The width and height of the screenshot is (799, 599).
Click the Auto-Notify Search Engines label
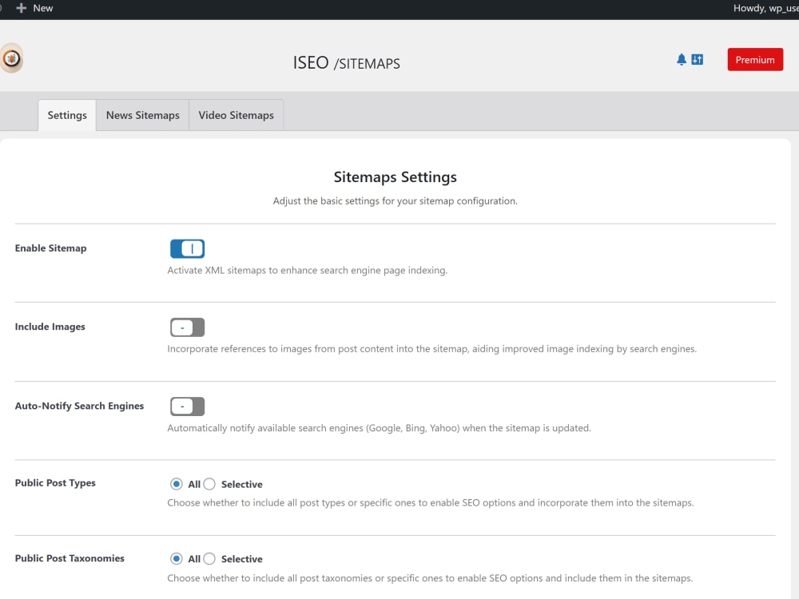pyautogui.click(x=79, y=406)
